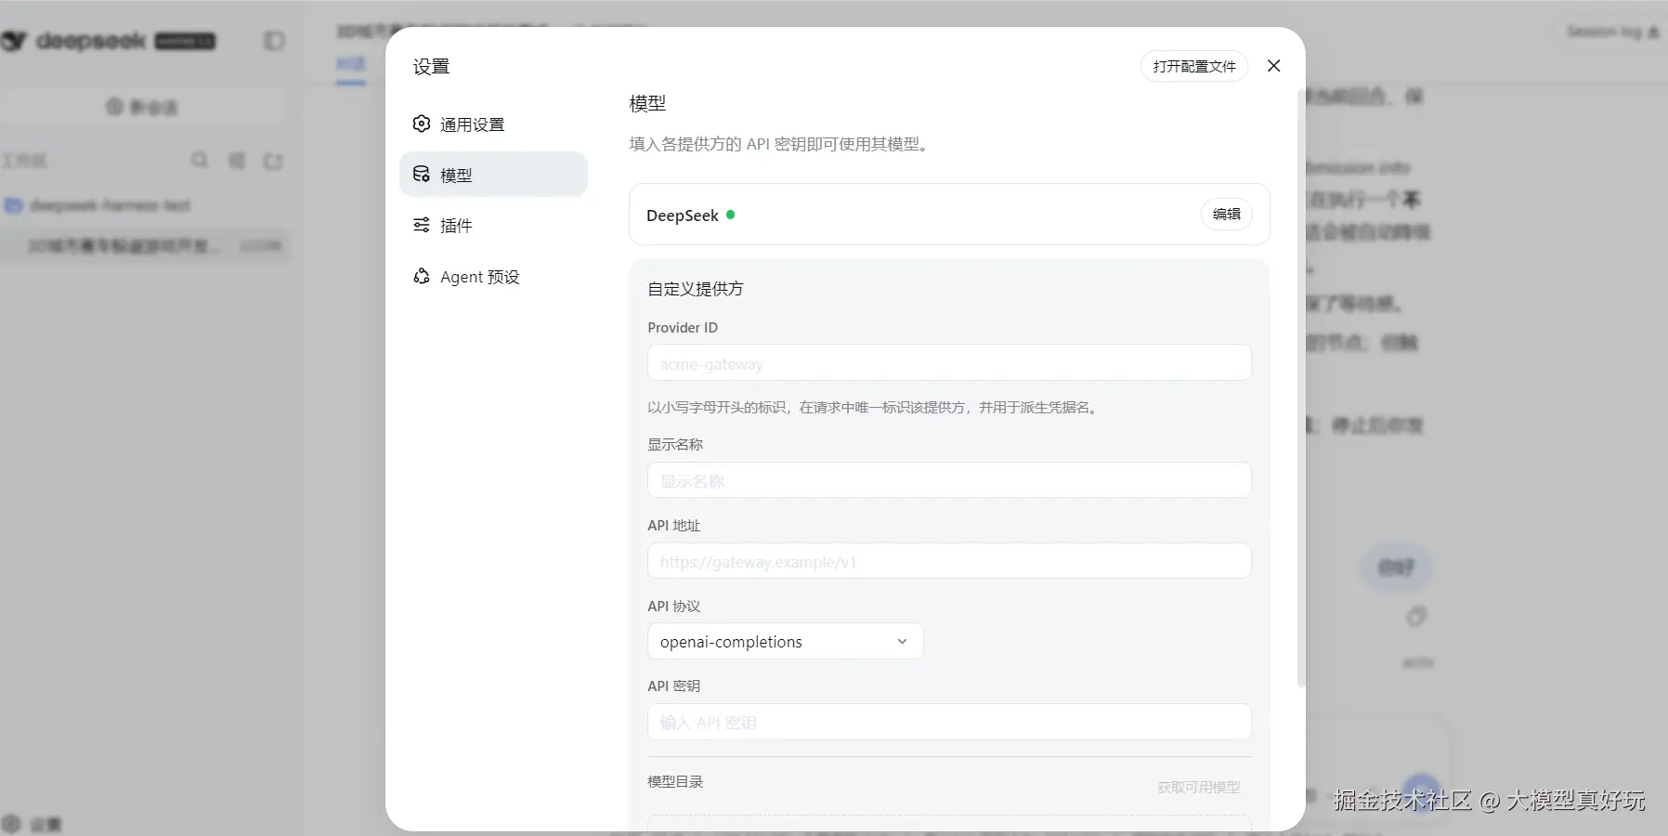Focus the Provider ID input field
Image resolution: width=1668 pixels, height=836 pixels.
point(949,363)
